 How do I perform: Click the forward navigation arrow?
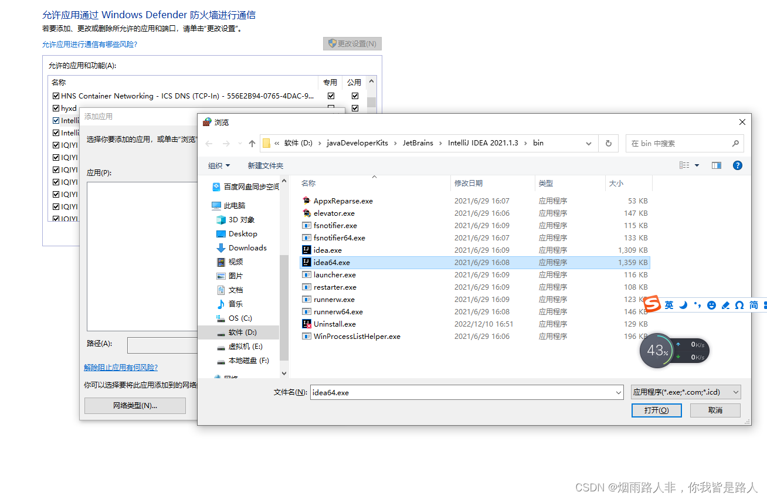point(226,143)
